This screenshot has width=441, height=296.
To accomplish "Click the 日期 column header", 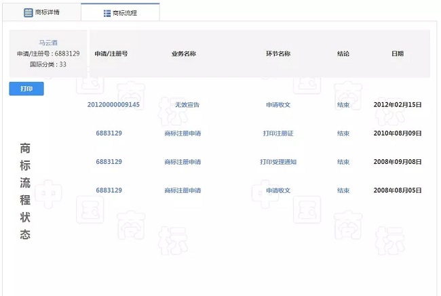I will click(x=398, y=54).
